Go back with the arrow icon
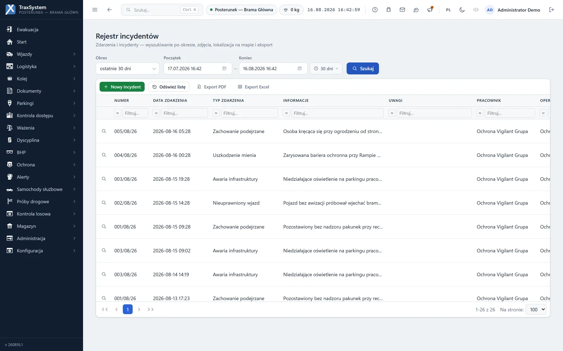 coord(109,10)
